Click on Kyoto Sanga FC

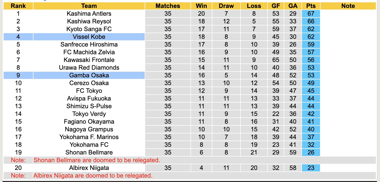pos(89,29)
